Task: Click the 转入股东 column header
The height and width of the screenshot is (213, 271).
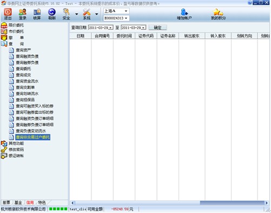Action: coord(218,36)
